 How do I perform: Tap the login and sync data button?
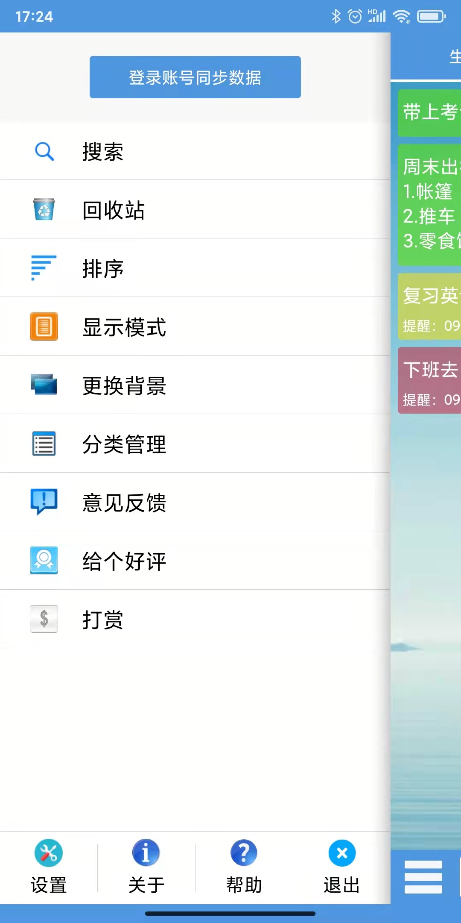(x=195, y=77)
